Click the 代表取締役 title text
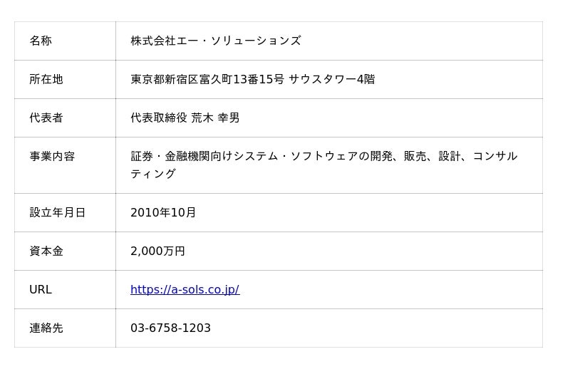This screenshot has width=570, height=369. (x=159, y=118)
